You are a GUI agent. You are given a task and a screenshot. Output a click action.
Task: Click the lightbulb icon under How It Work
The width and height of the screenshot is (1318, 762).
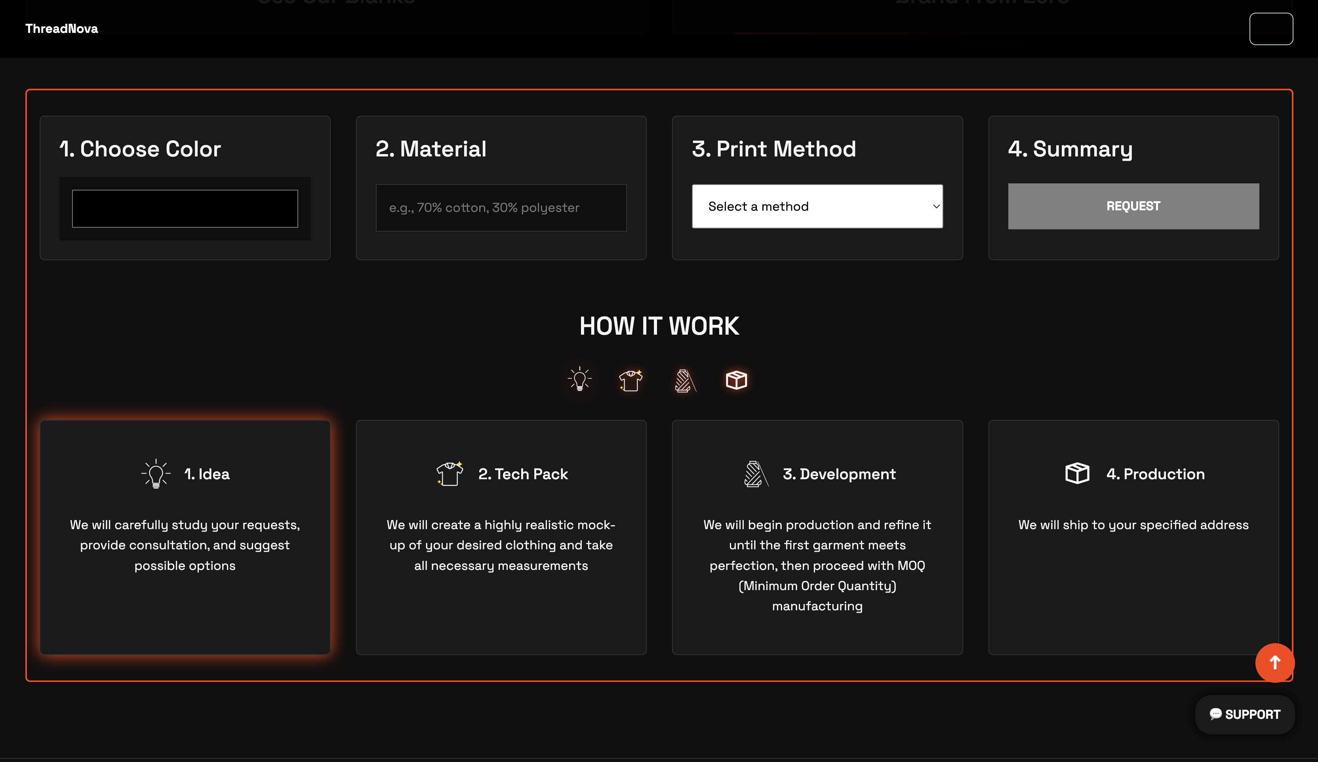pos(579,379)
